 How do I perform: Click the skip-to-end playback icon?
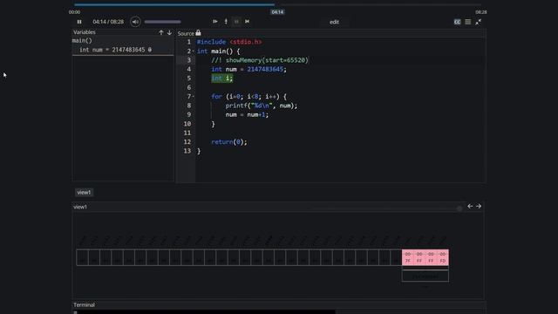(x=247, y=21)
